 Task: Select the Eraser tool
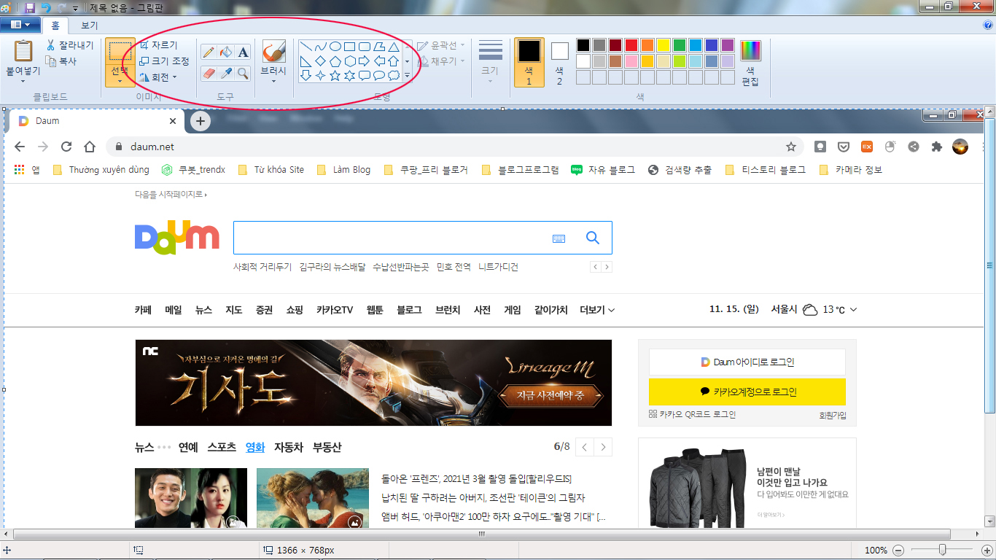209,73
